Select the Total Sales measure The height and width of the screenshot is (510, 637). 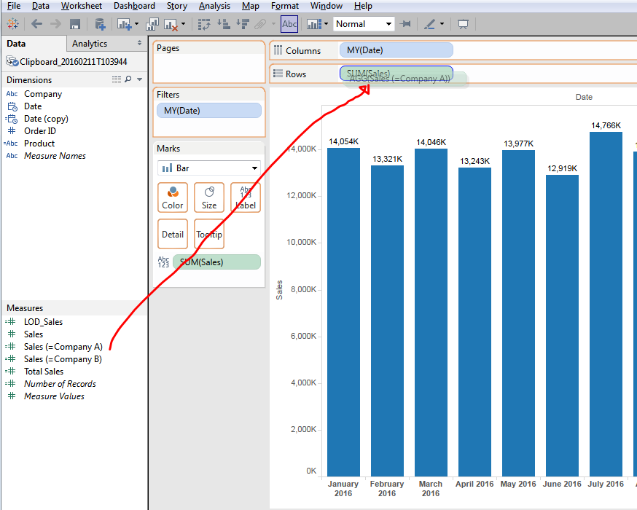44,372
